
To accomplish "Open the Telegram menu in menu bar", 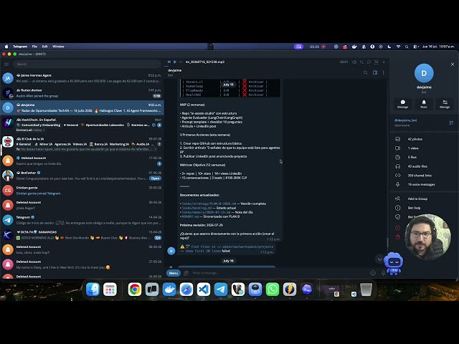I will tap(20, 47).
